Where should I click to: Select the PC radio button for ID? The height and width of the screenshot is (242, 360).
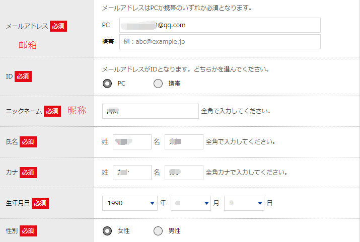107,84
